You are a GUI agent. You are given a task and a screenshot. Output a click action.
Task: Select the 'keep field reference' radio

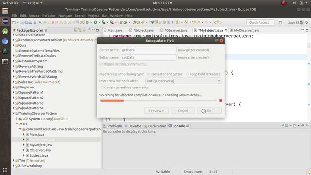[x=188, y=74]
